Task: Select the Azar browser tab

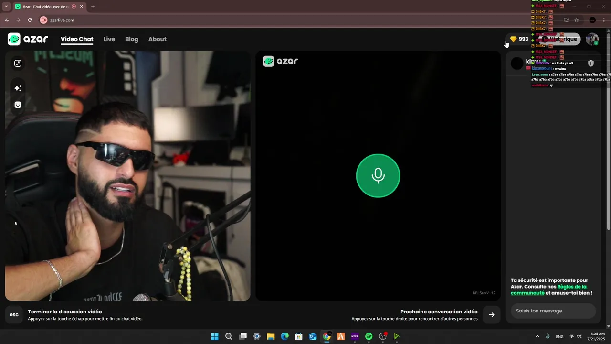Action: click(48, 7)
